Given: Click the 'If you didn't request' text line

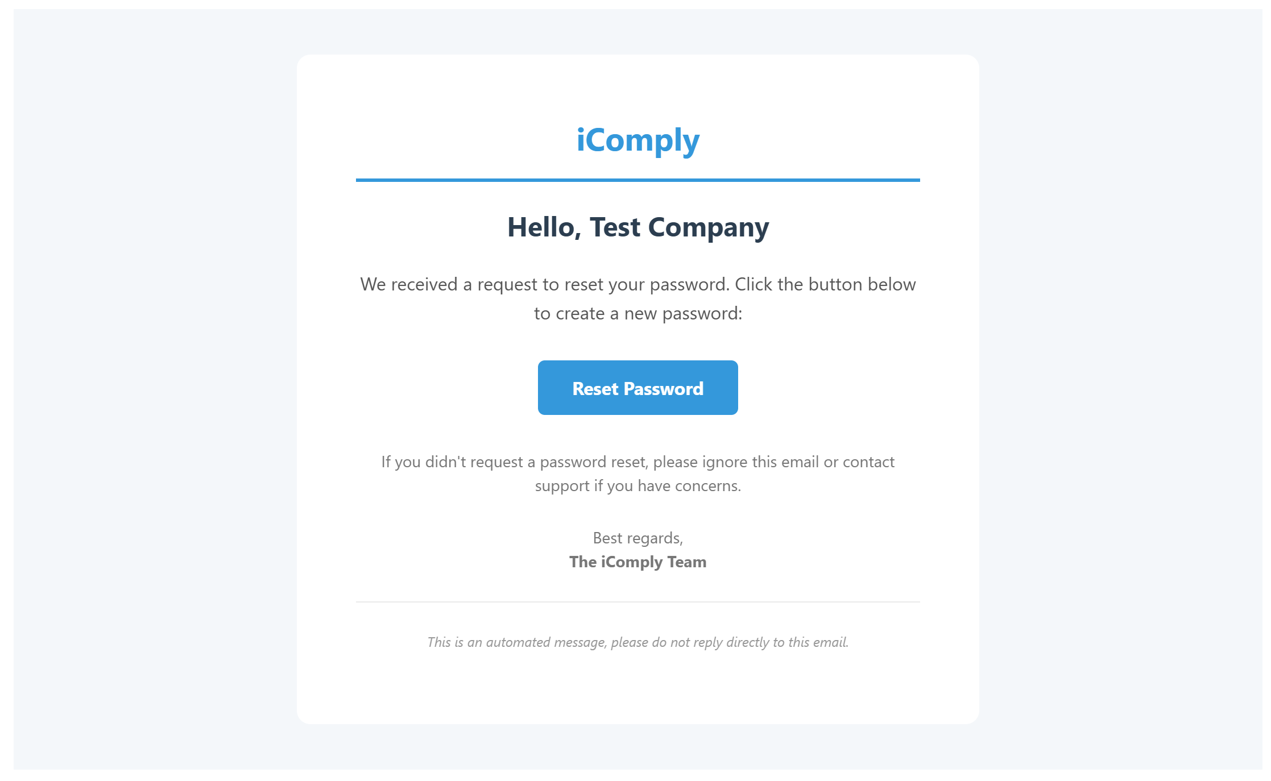Looking at the screenshot, I should [637, 462].
